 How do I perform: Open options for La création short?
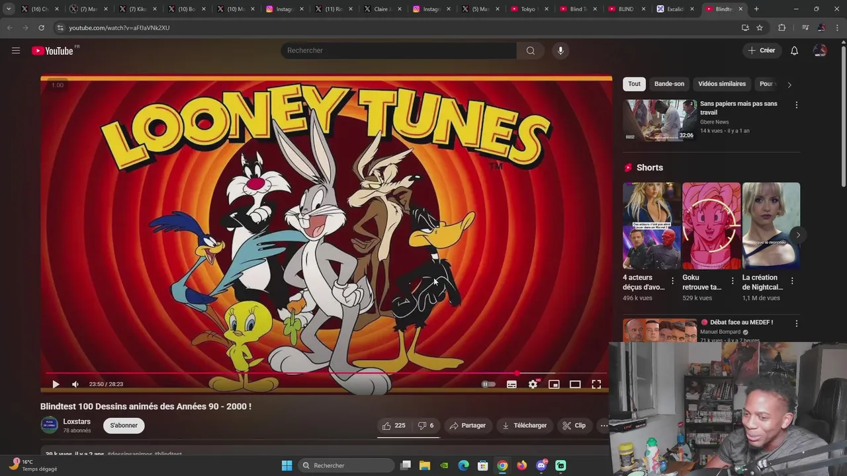pyautogui.click(x=792, y=281)
